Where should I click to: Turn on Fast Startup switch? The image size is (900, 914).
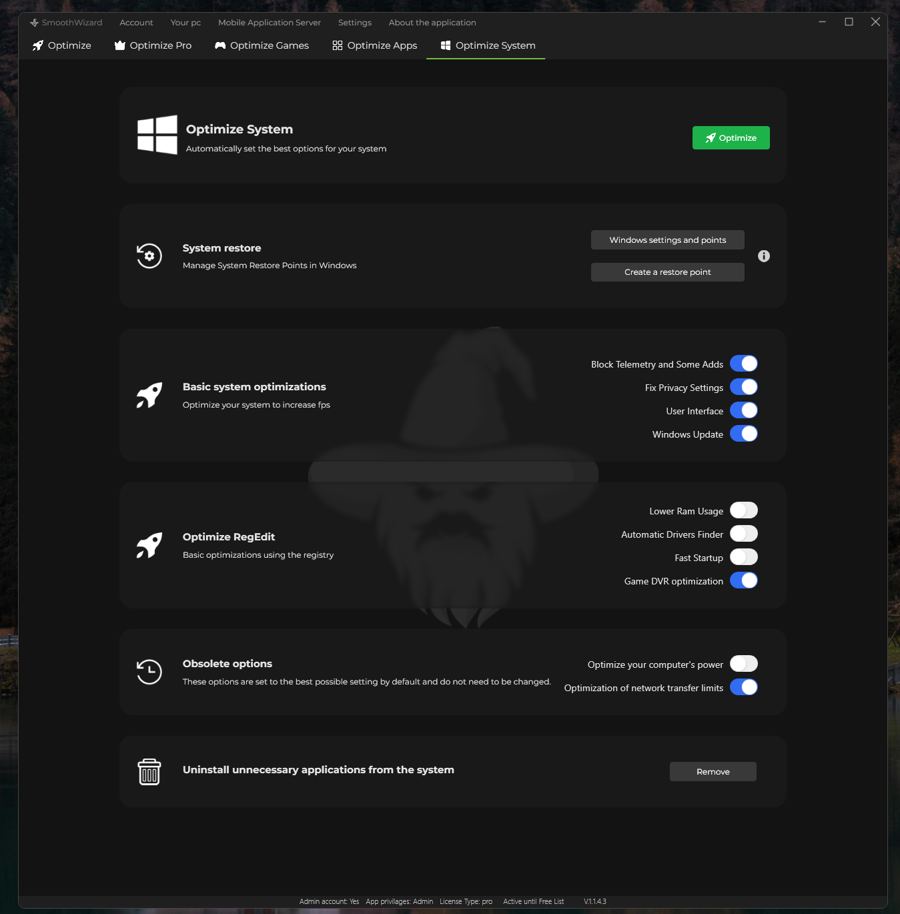pyautogui.click(x=743, y=557)
